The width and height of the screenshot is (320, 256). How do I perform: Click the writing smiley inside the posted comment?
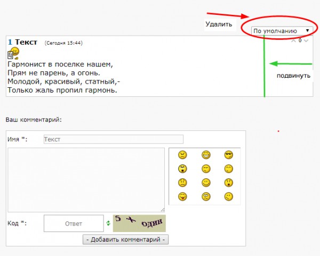pos(13,53)
